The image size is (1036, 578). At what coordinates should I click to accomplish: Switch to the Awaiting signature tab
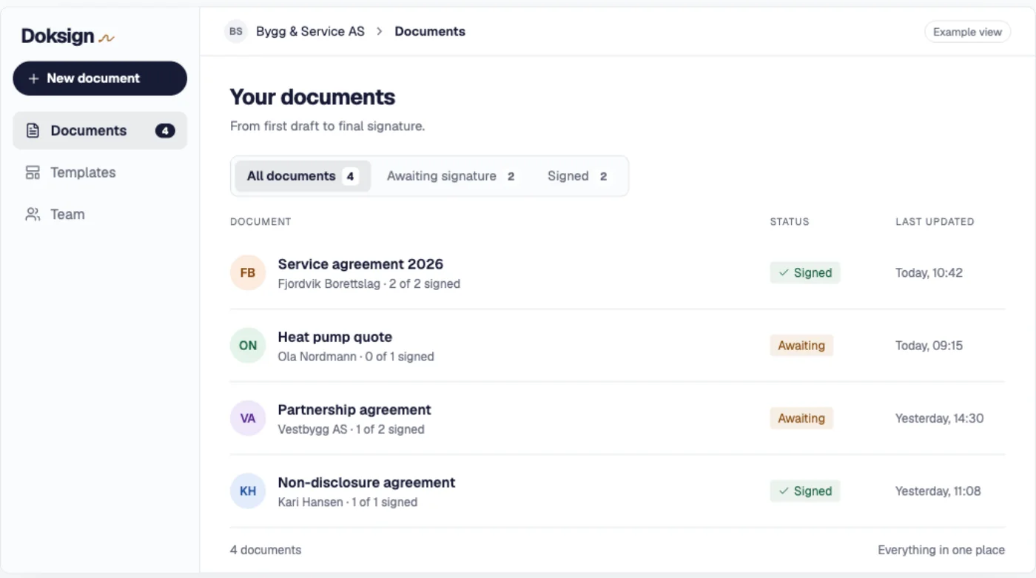451,176
